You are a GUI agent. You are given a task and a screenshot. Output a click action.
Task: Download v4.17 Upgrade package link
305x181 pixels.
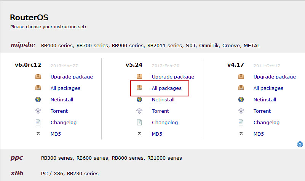tap(275, 77)
